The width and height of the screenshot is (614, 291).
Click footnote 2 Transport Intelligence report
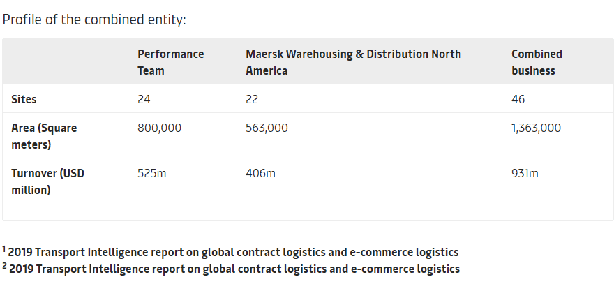point(234,269)
